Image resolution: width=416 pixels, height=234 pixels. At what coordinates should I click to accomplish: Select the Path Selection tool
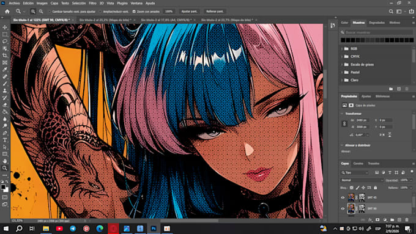point(5,147)
